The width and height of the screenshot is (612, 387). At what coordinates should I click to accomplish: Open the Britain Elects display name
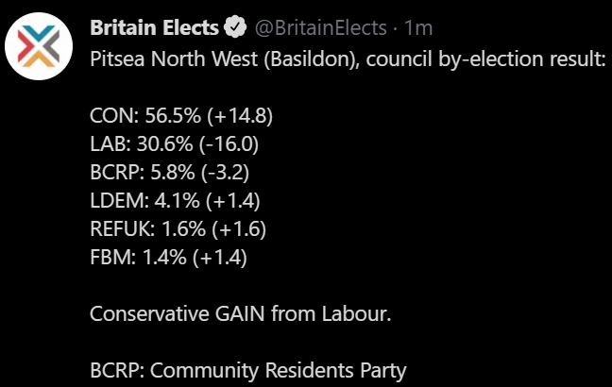coord(155,26)
